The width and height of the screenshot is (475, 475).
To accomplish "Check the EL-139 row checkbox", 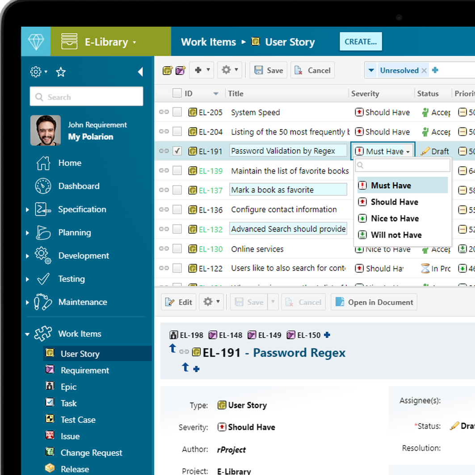I will click(x=177, y=171).
